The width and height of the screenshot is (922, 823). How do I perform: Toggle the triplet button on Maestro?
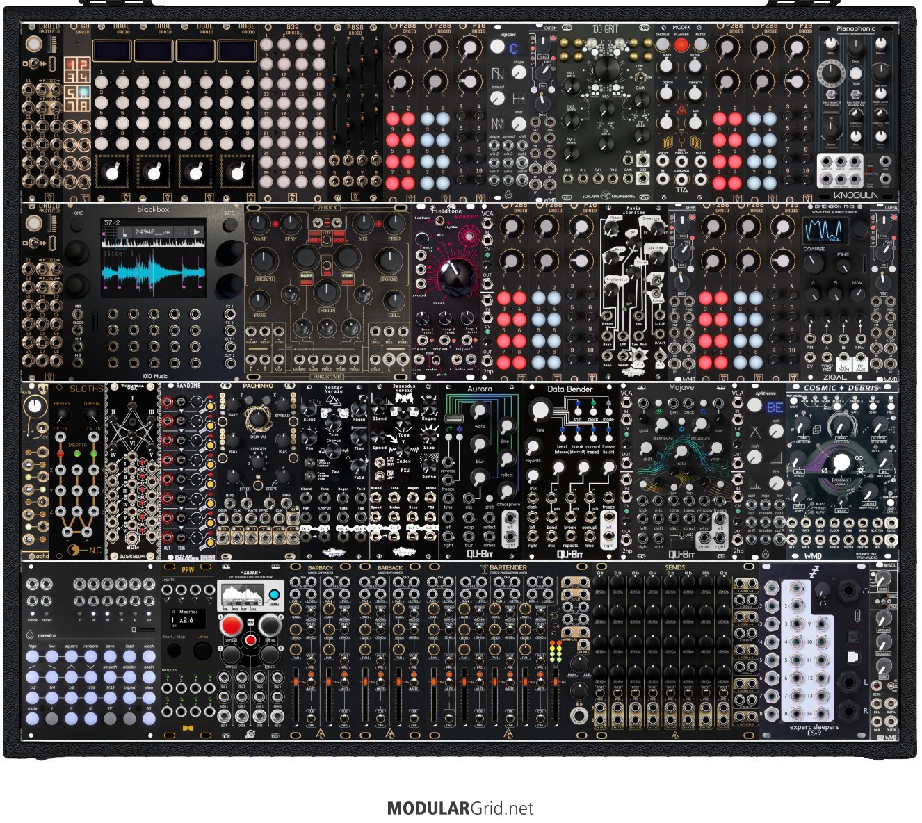coord(129,698)
